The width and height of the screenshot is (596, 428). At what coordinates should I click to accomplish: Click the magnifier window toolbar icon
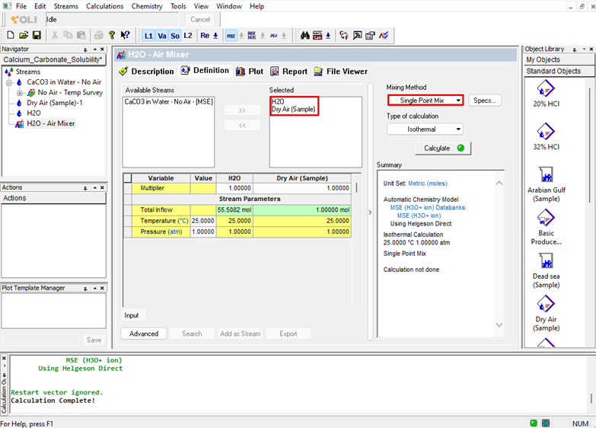coord(357,36)
